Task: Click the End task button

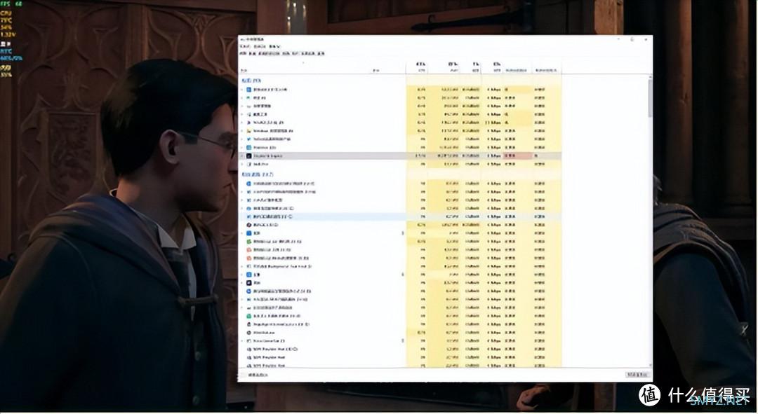Action: (x=637, y=375)
